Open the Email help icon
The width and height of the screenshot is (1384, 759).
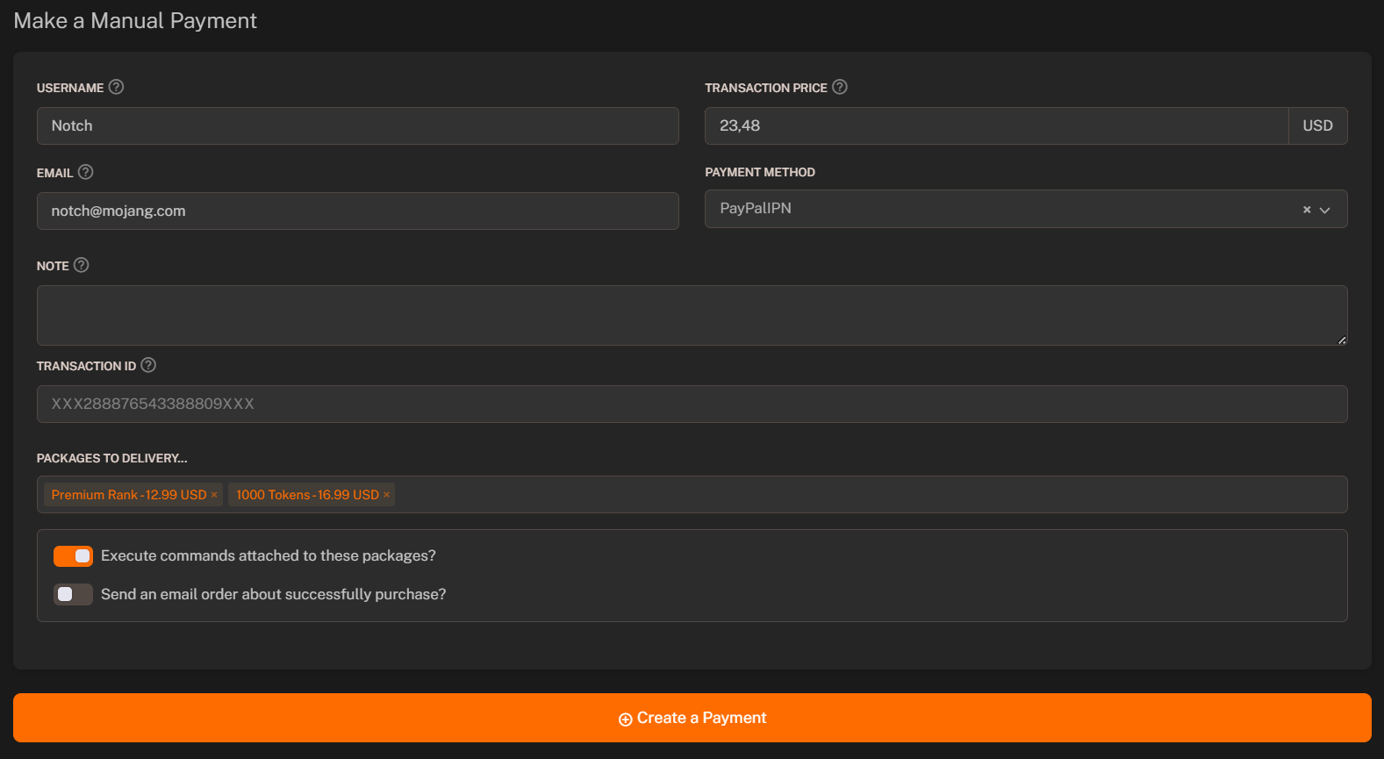[85, 172]
